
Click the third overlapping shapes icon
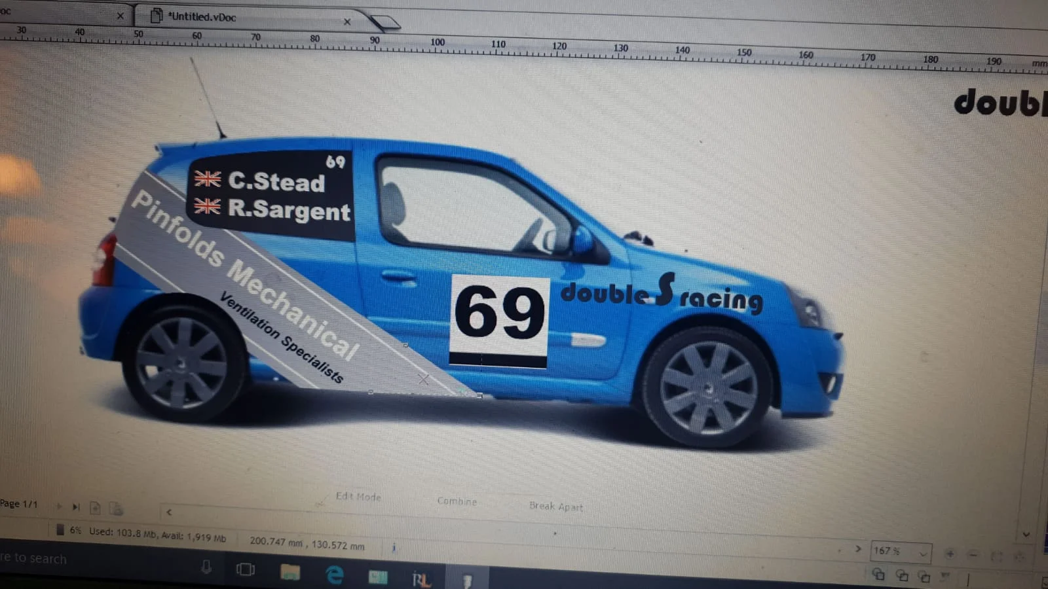coord(924,577)
